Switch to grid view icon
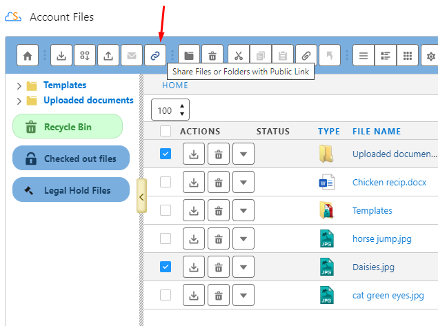This screenshot has width=438, height=326. click(x=408, y=55)
